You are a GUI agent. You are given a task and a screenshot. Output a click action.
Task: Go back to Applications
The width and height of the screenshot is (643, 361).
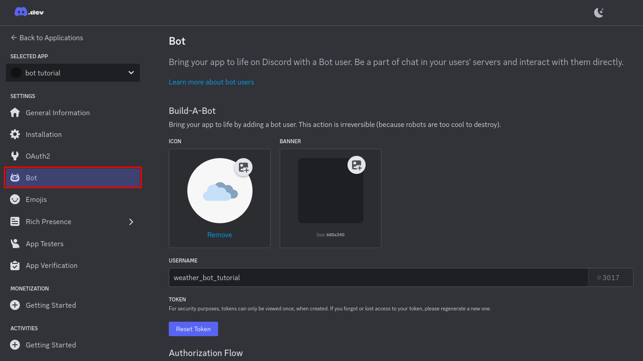[47, 38]
